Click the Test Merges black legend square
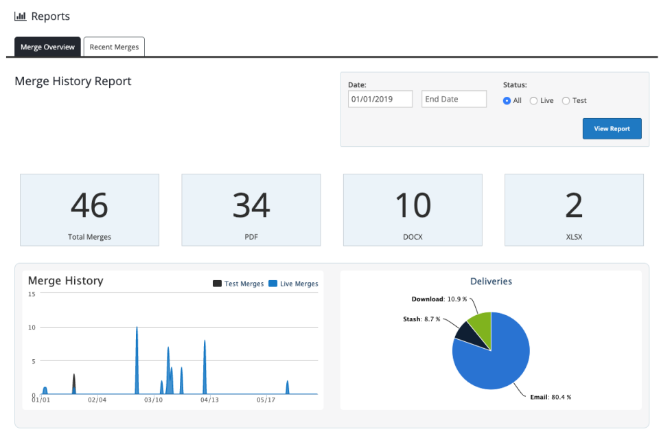This screenshot has height=436, width=659. (216, 283)
